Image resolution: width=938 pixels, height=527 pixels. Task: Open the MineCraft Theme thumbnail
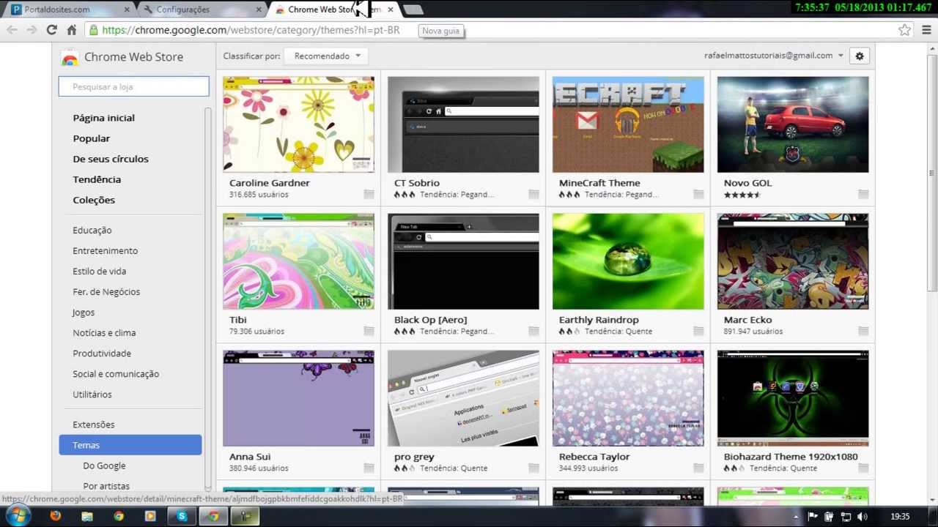click(628, 124)
